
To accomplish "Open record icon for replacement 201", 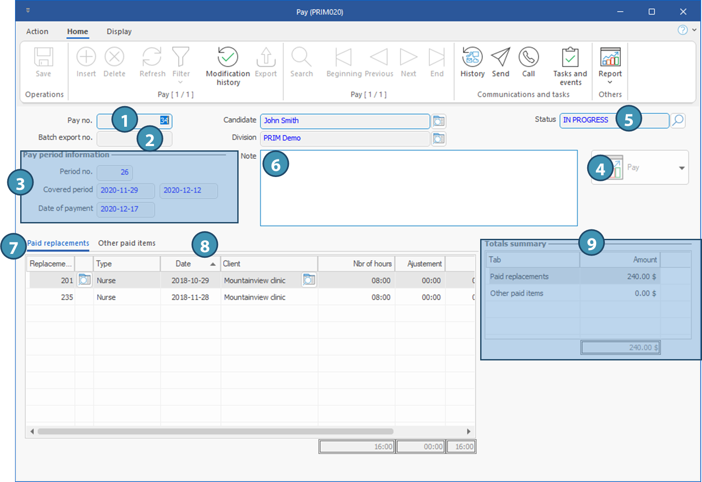I will [x=85, y=280].
